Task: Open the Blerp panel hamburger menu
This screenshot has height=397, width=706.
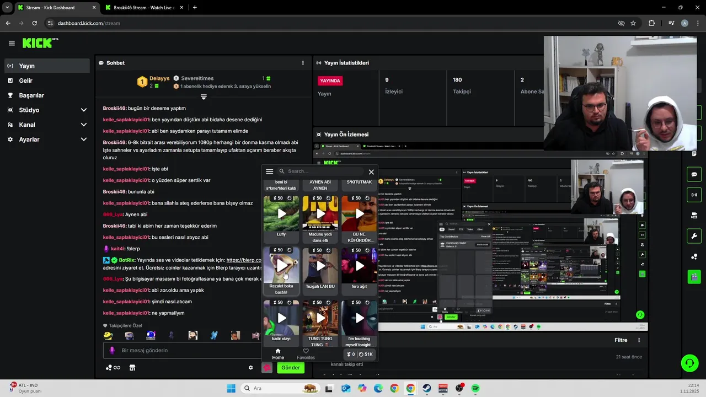Action: click(x=269, y=171)
